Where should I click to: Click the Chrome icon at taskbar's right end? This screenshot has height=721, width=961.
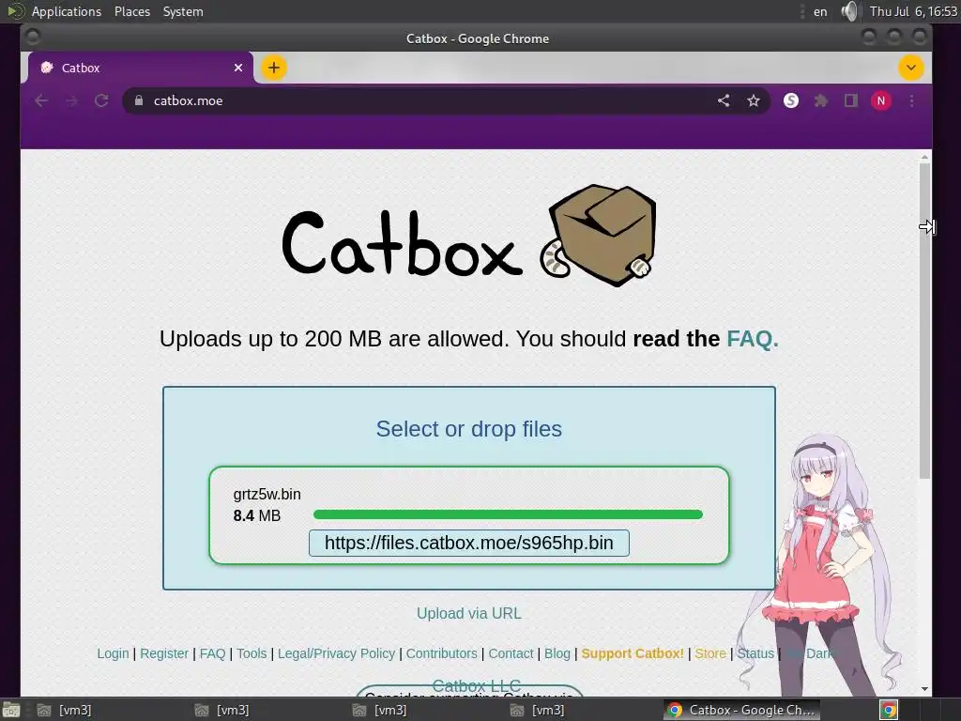(889, 710)
